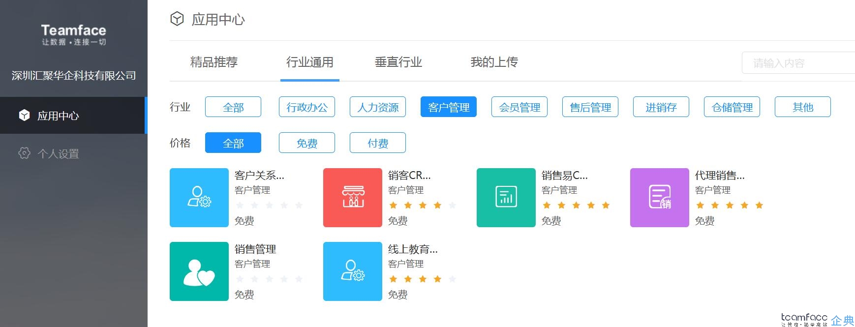Open the green 销售易C app icon
The height and width of the screenshot is (327, 855).
(x=506, y=198)
